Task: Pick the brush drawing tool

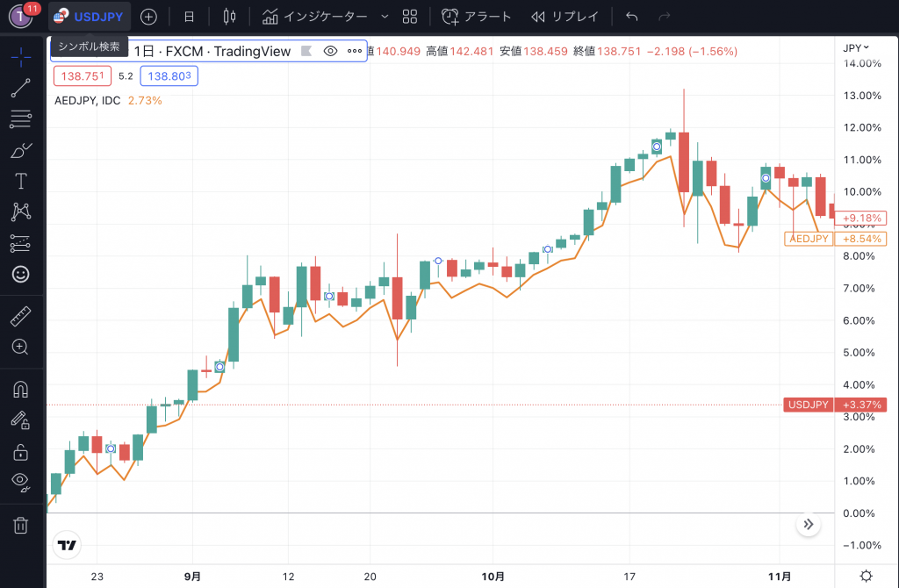Action: 21,151
